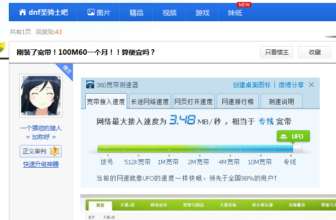Click the 领先于全国98%的用户 text
Image resolution: width=336 pixels, height=220 pixels.
click(x=242, y=178)
